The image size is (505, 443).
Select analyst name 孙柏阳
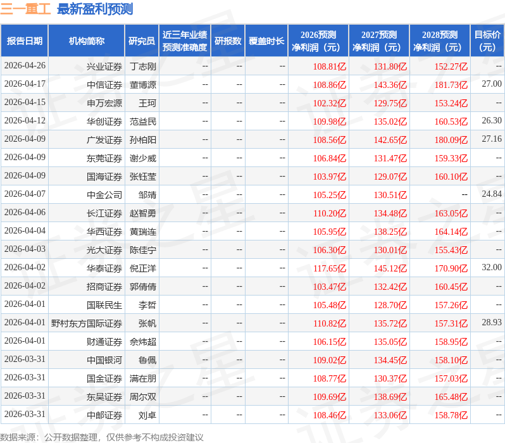tap(143, 140)
